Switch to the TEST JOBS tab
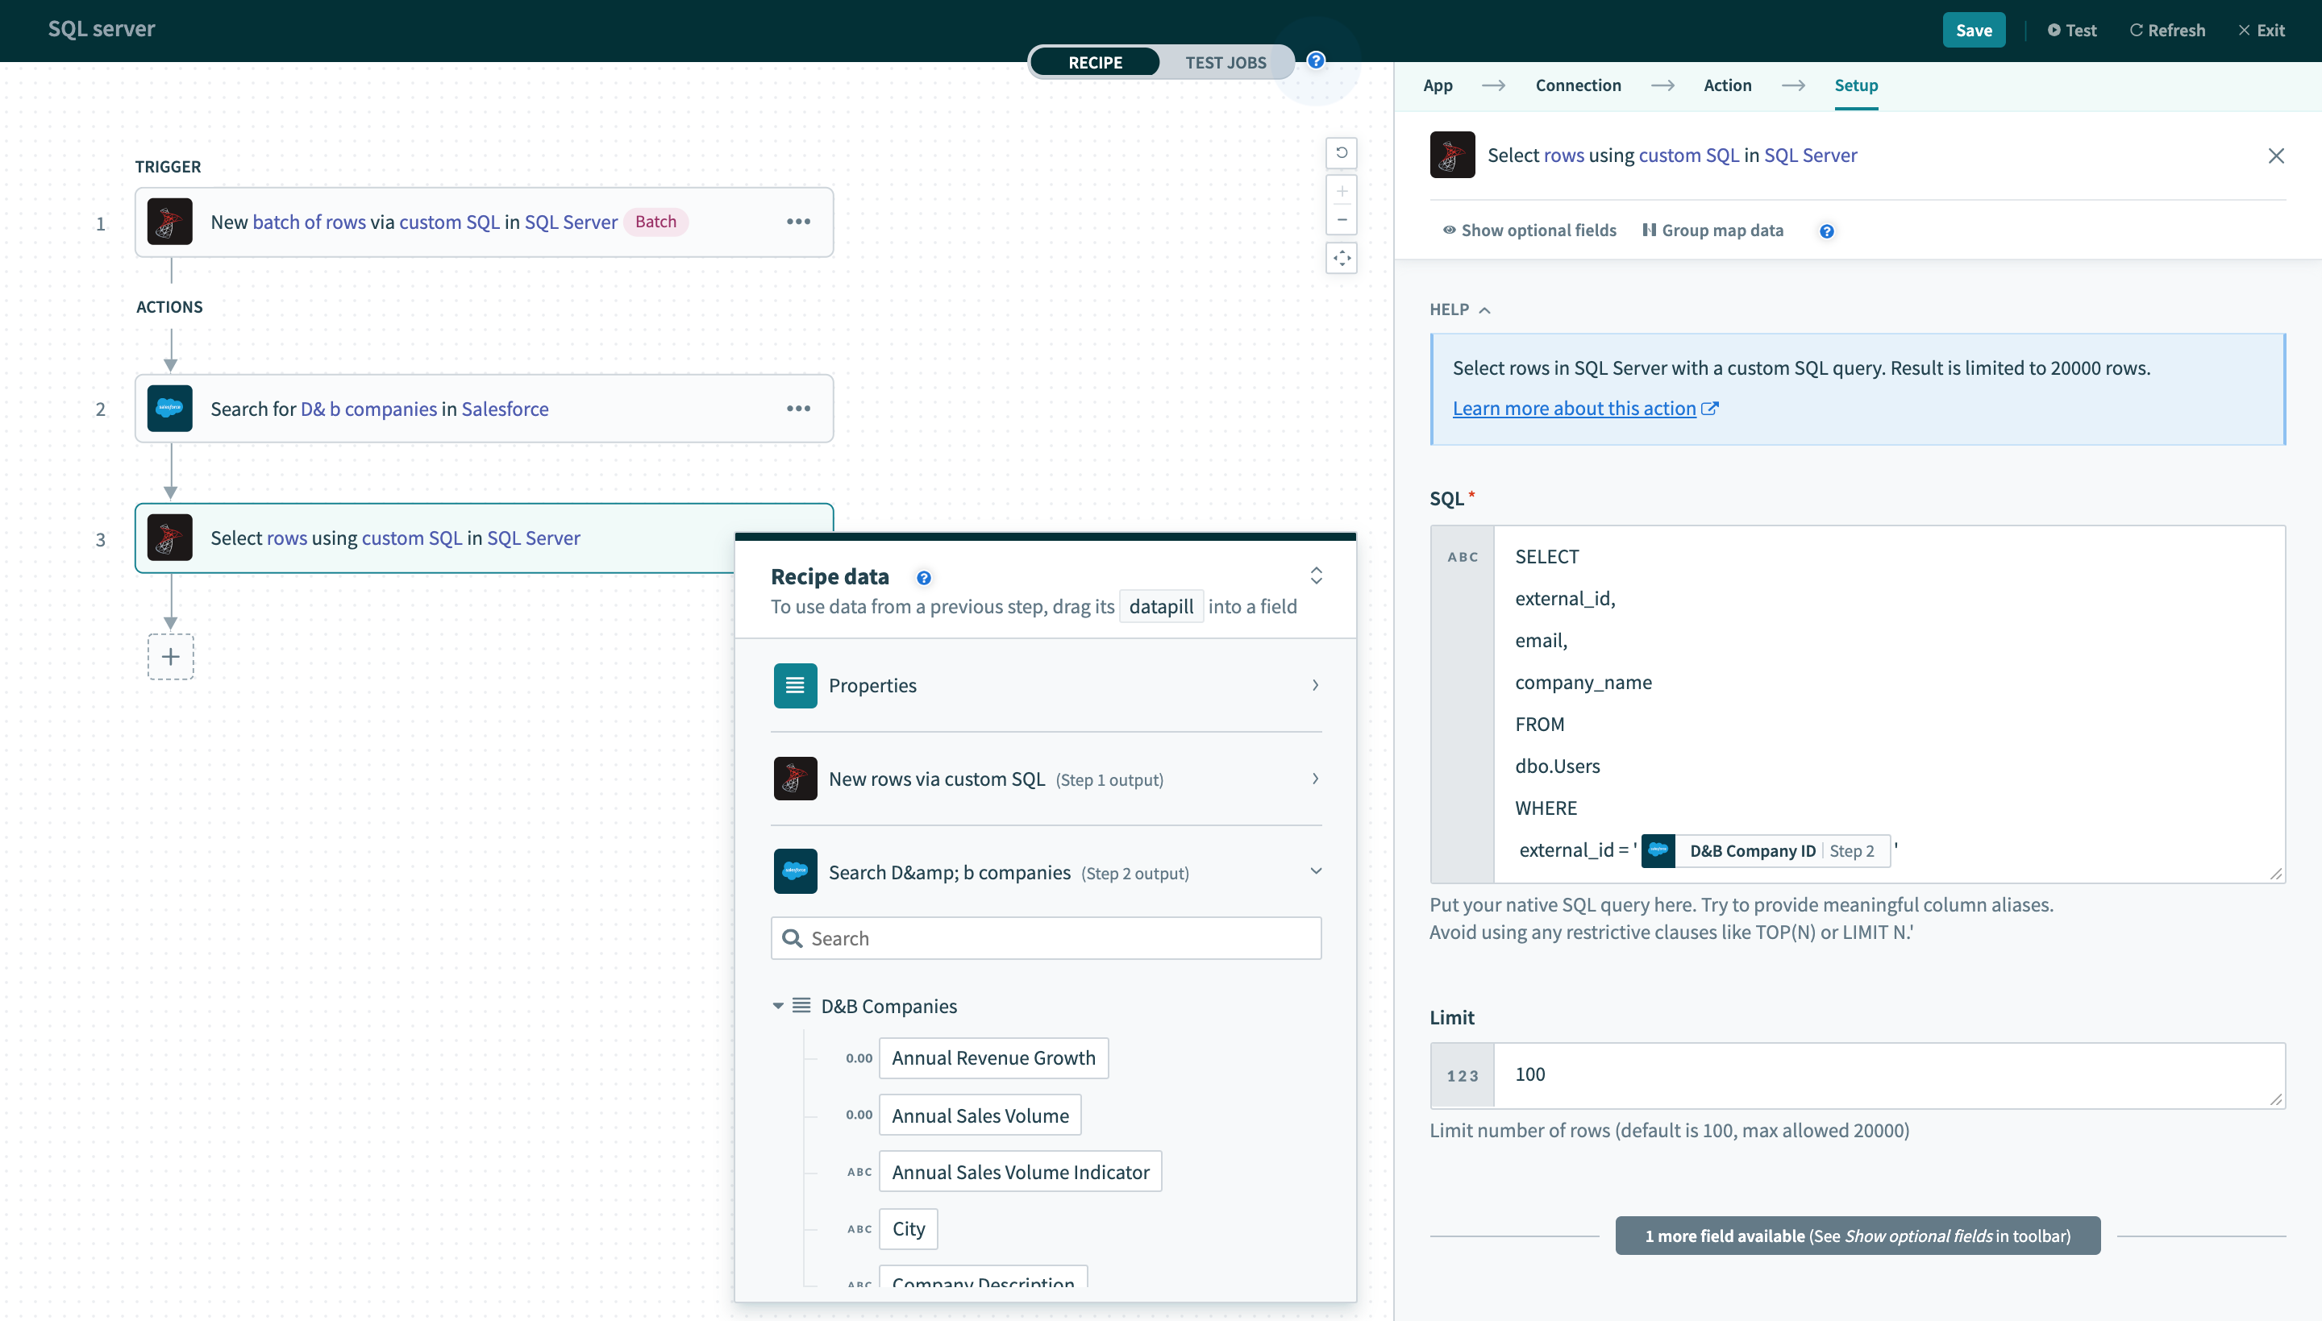 [1228, 62]
